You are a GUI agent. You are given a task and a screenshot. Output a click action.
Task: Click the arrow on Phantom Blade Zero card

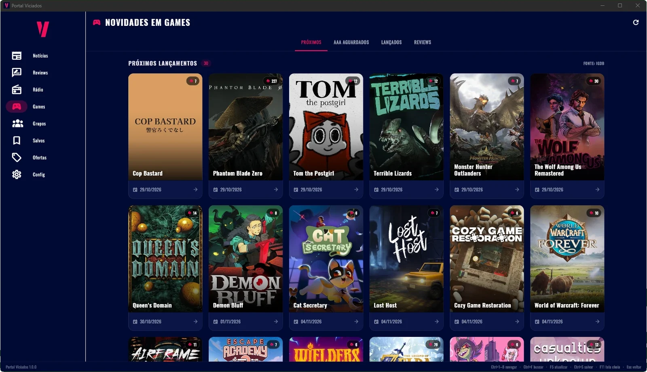(x=276, y=189)
